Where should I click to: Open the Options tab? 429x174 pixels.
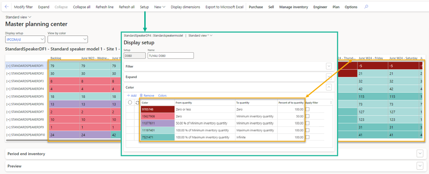tap(351, 7)
